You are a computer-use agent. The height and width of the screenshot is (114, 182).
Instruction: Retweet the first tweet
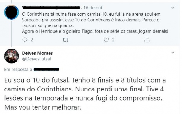pyautogui.click(x=65, y=40)
